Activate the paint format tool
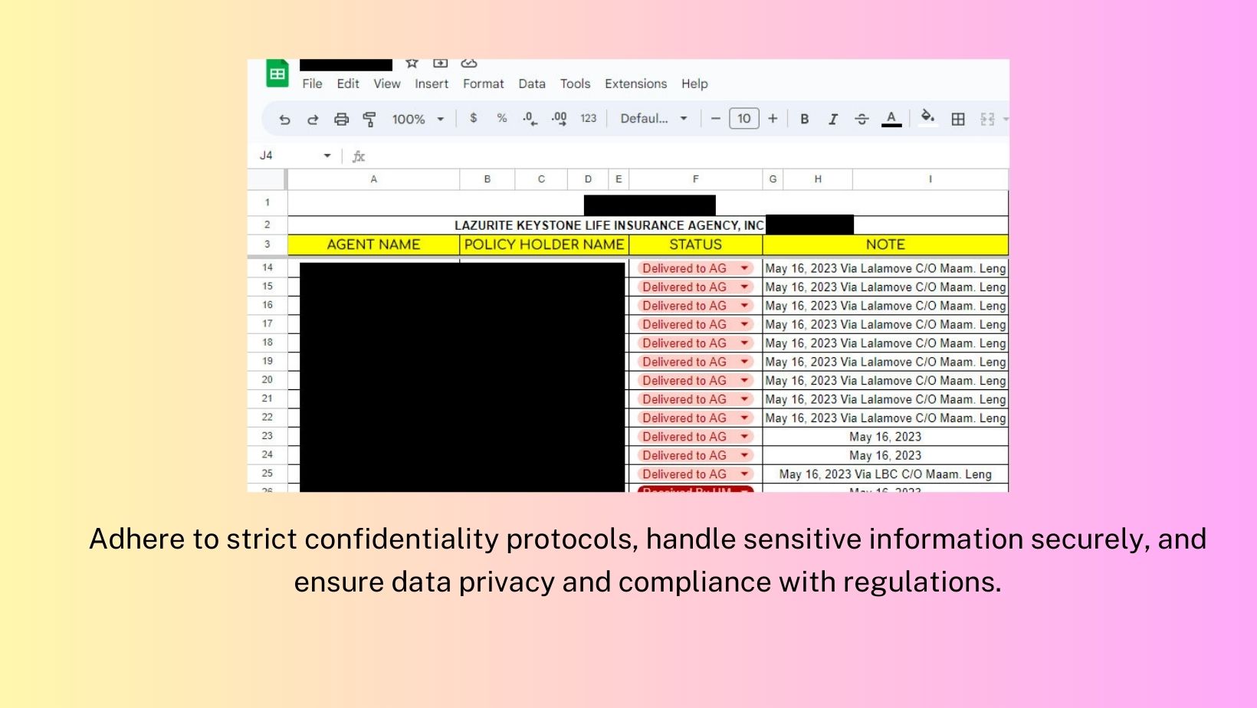Viewport: 1257px width, 708px height. tap(369, 120)
